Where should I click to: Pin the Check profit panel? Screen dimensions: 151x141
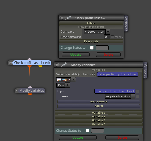[x=68, y=18]
